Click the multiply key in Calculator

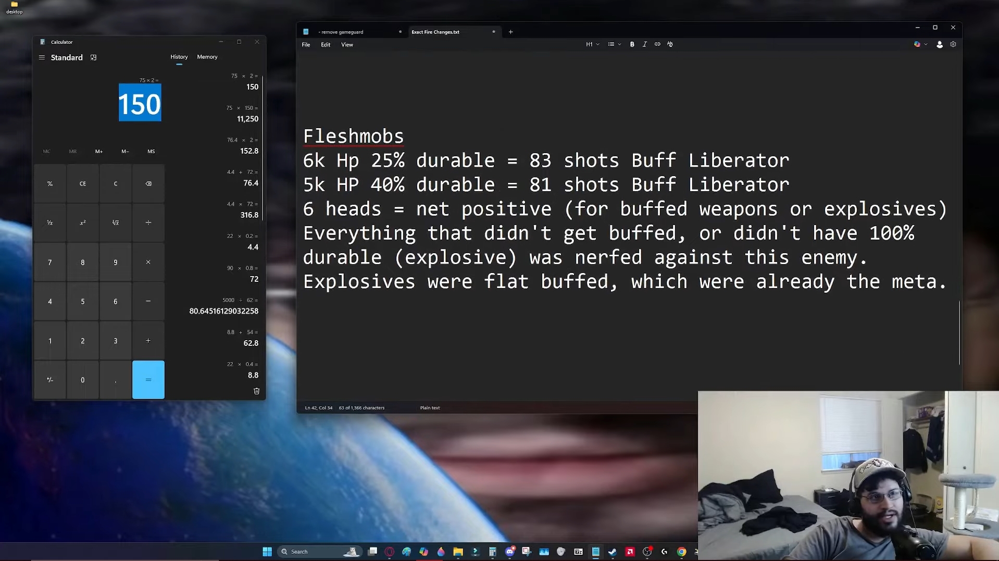click(148, 262)
